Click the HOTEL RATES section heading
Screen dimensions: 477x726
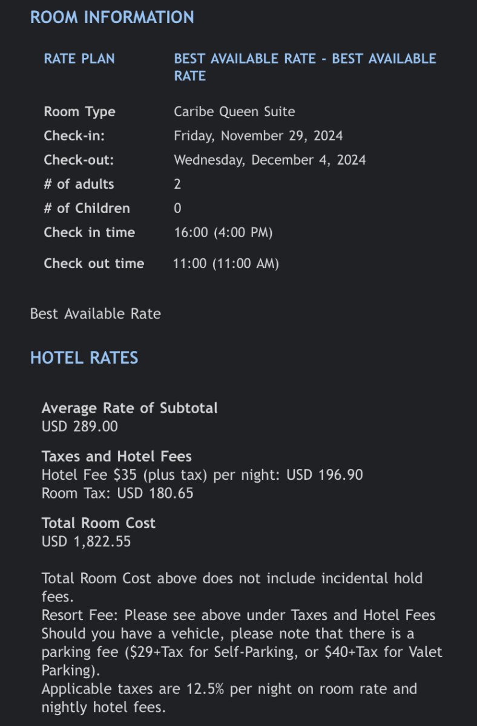[x=84, y=358]
